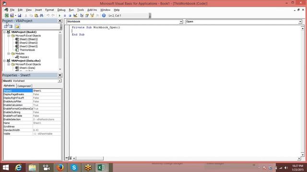
Task: Select Sheet1 (Data) in project tree
Action: [x=27, y=68]
